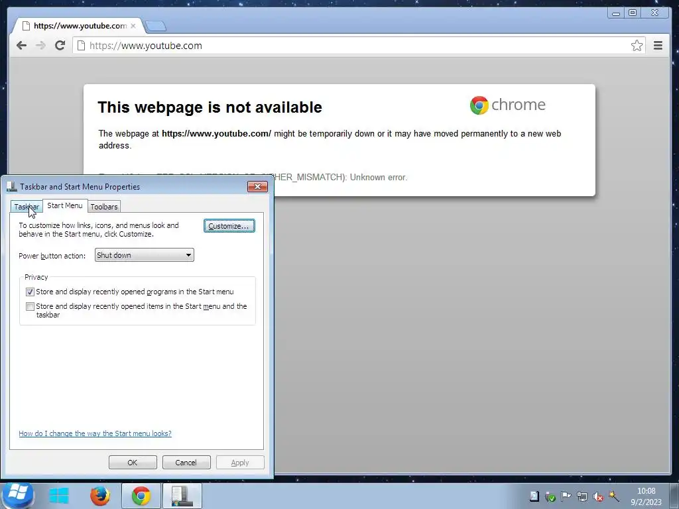Open the Start menu looks help link
Image resolution: width=679 pixels, height=509 pixels.
tap(95, 433)
